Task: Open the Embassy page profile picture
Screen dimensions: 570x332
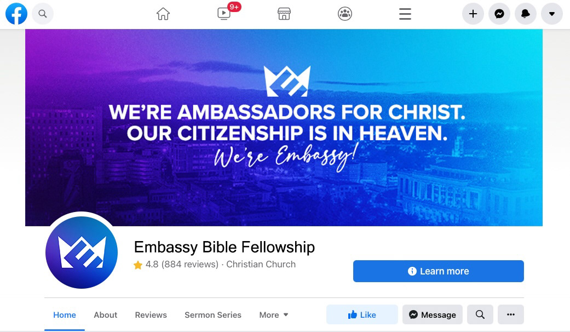Action: 82,253
